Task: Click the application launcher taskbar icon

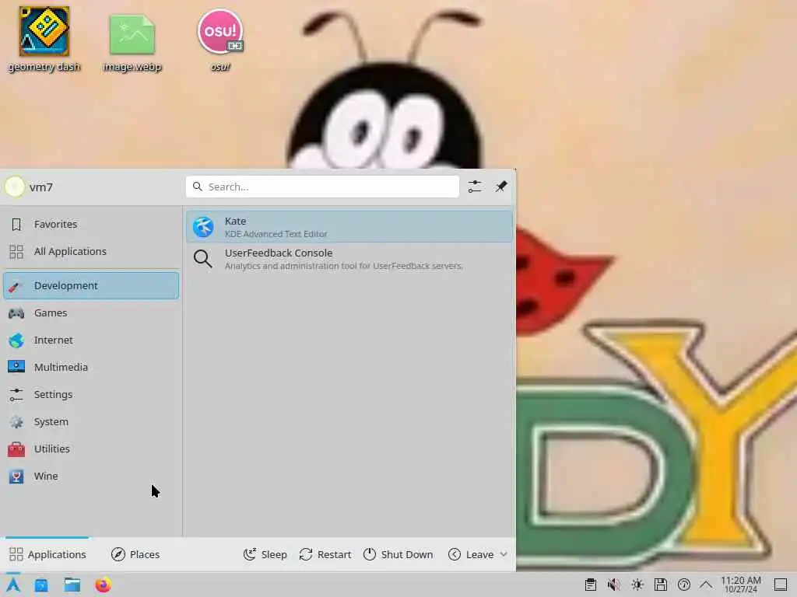Action: (x=14, y=585)
